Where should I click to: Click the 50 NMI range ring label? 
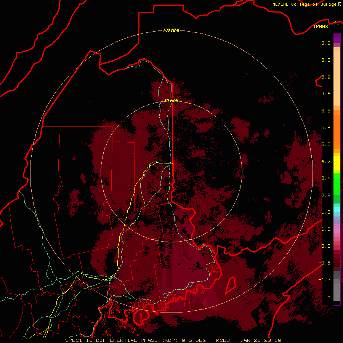(x=171, y=101)
